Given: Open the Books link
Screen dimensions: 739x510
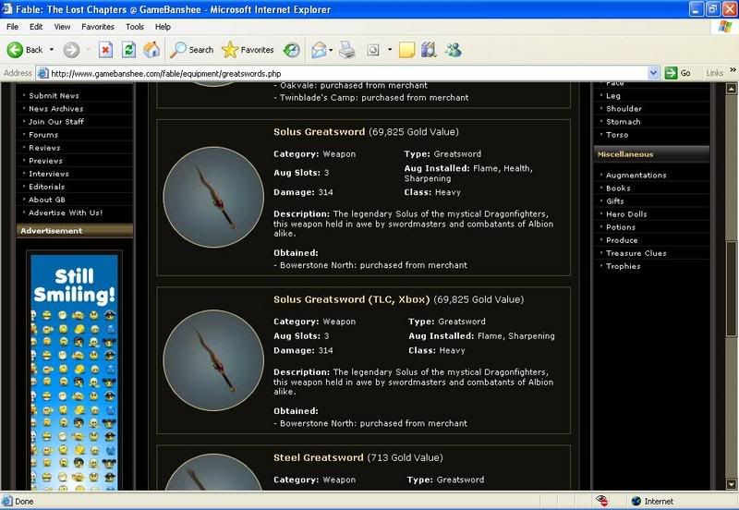Looking at the screenshot, I should (x=618, y=188).
